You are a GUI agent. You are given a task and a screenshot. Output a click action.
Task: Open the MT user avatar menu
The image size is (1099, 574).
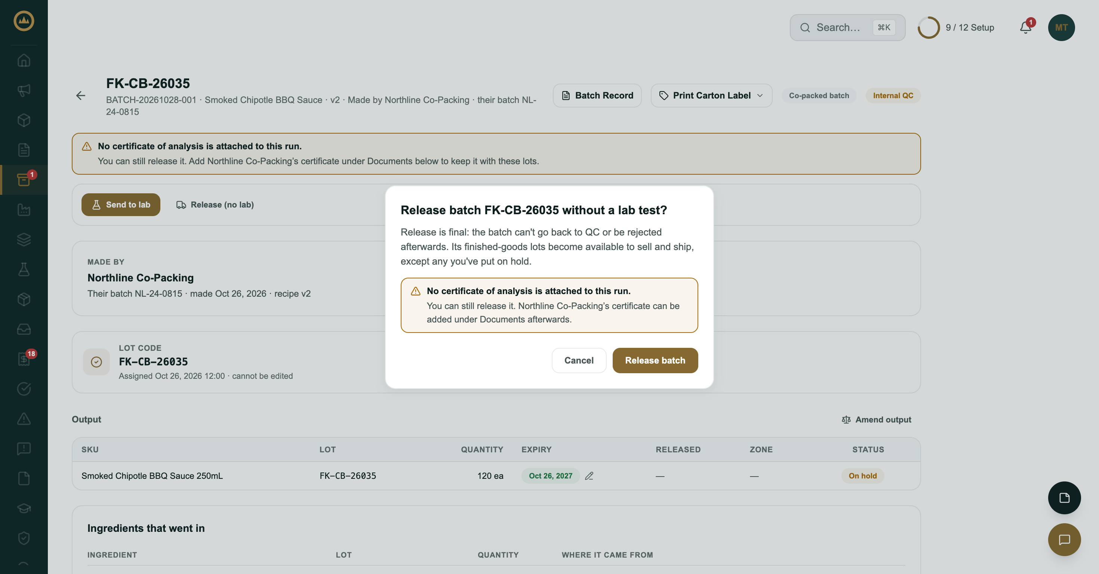click(x=1061, y=27)
